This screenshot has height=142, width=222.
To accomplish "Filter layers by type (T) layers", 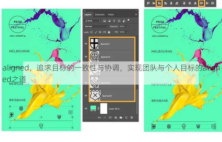I will coord(114,21).
